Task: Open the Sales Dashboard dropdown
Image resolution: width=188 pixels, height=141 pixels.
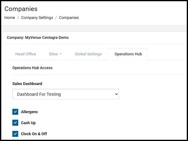Action: (65, 94)
